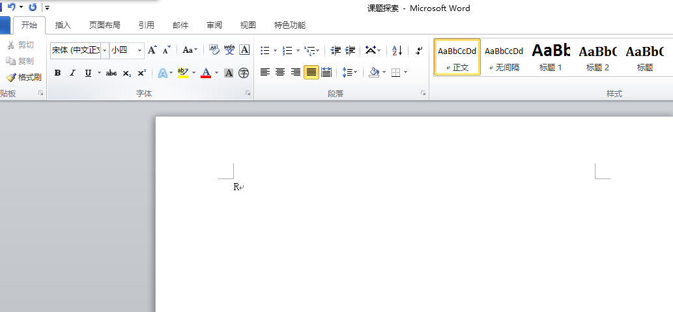Click Align Text Left icon
This screenshot has width=673, height=312.
point(265,72)
